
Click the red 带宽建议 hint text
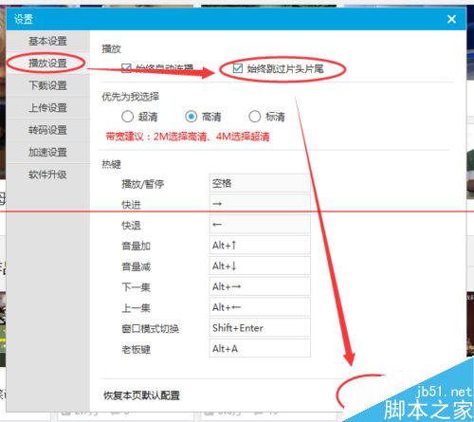click(x=188, y=137)
